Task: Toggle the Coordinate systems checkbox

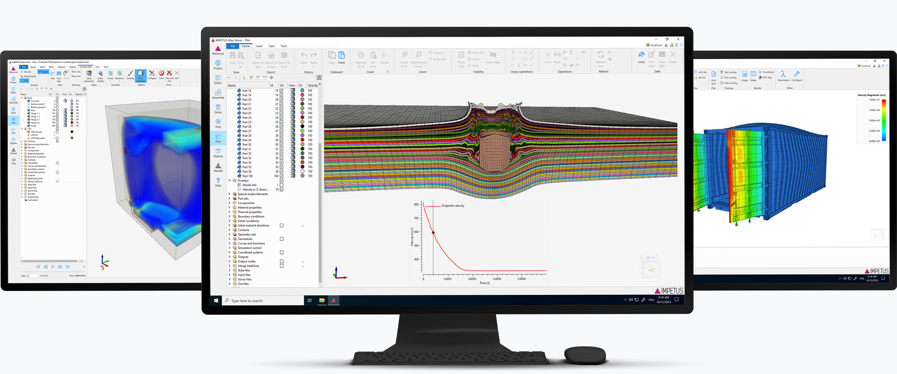Action: (282, 252)
